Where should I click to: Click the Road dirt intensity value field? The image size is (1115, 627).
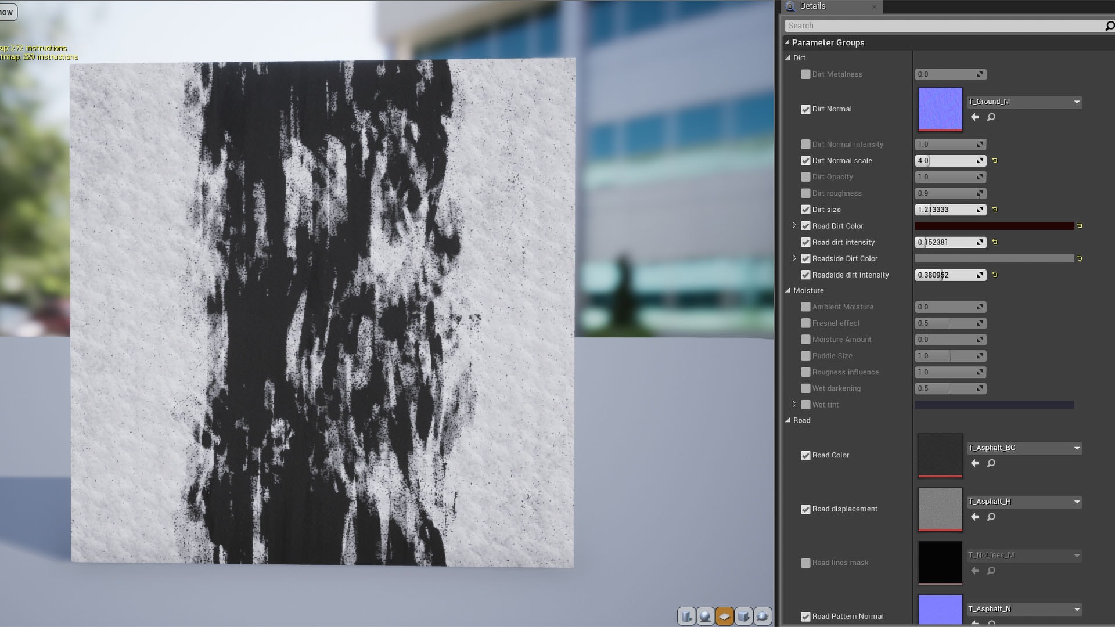(945, 242)
